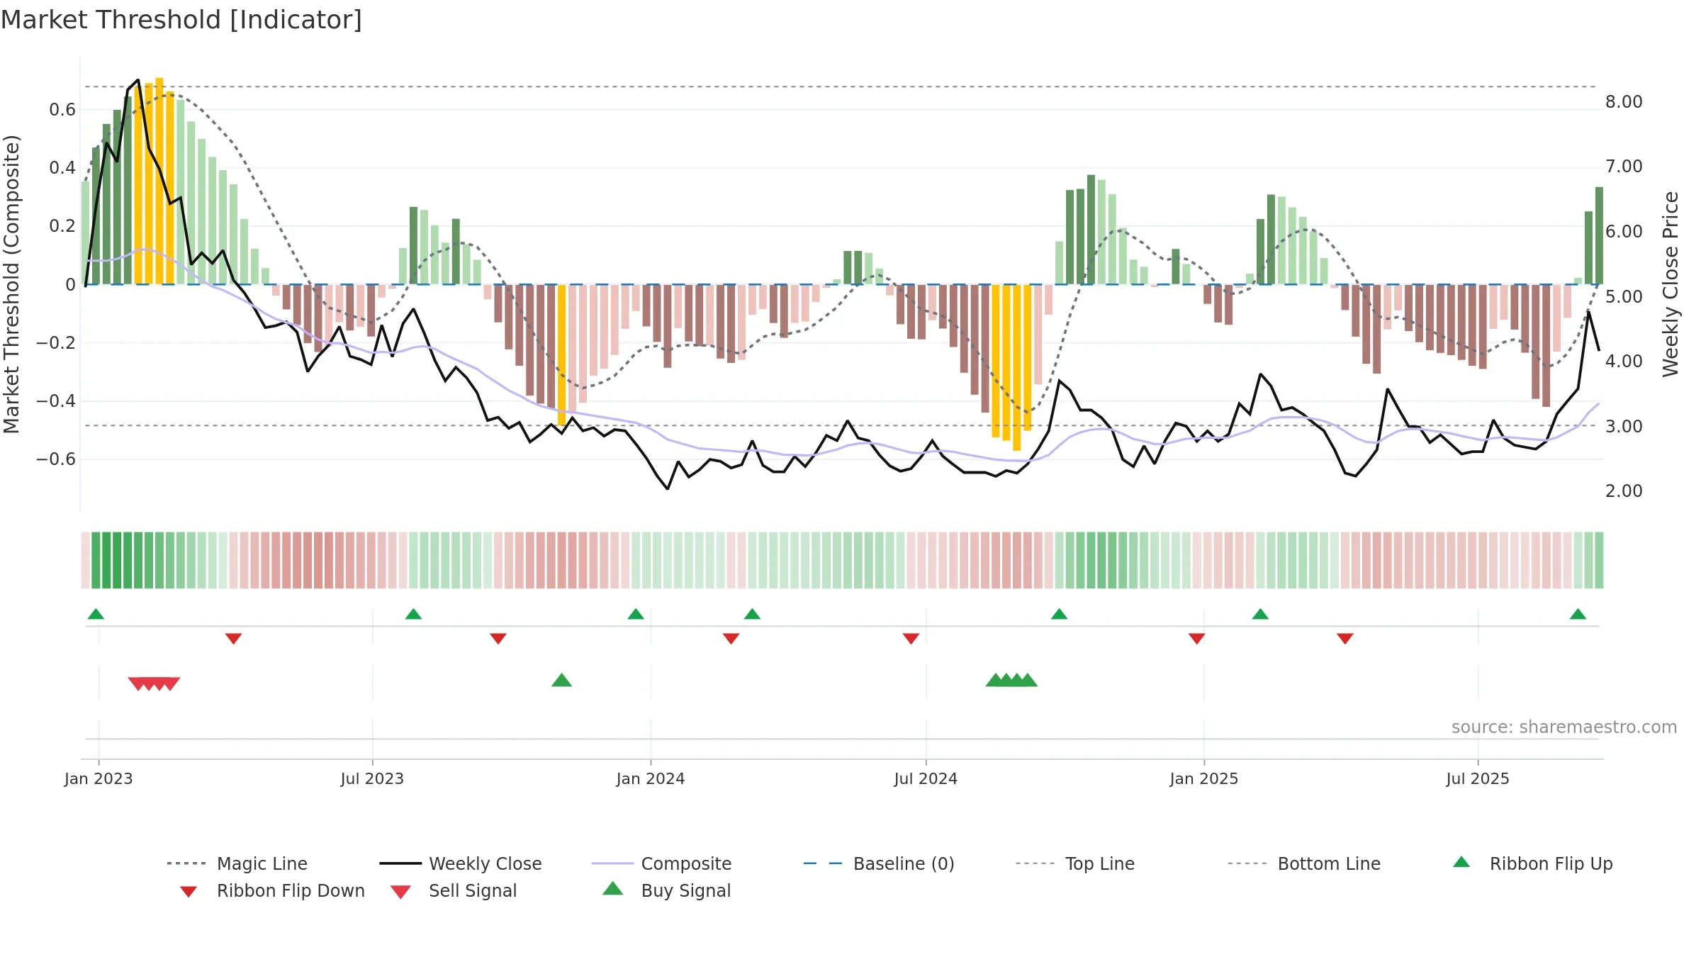
Task: Click the lone buy signal triangle in Nov 2023
Action: pos(561,680)
